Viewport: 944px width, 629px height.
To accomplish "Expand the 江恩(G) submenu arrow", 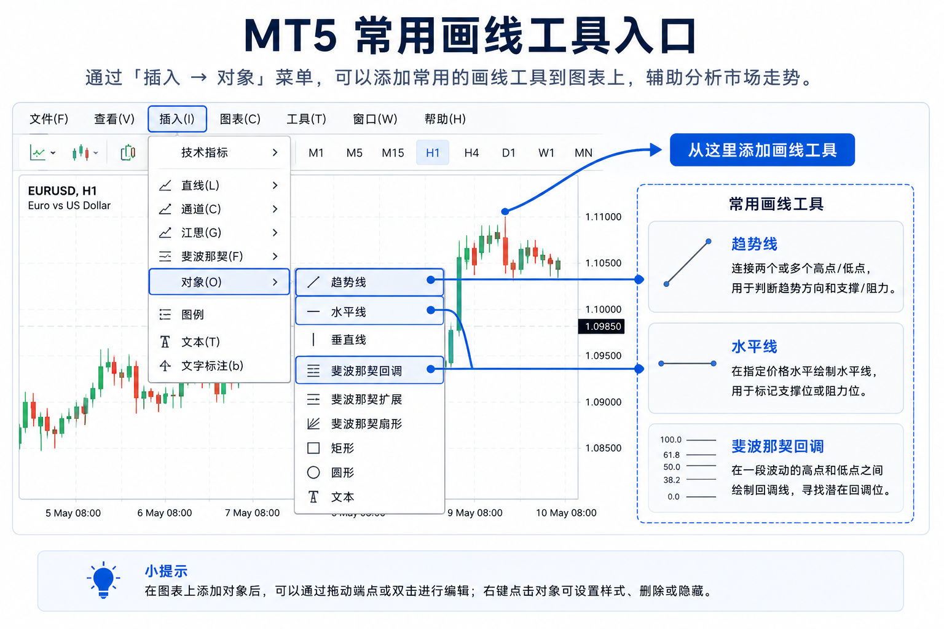I will tap(275, 233).
